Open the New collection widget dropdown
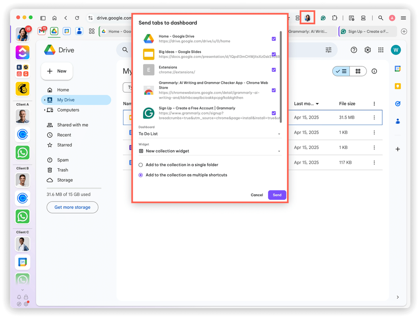The image size is (420, 319). coord(210,151)
